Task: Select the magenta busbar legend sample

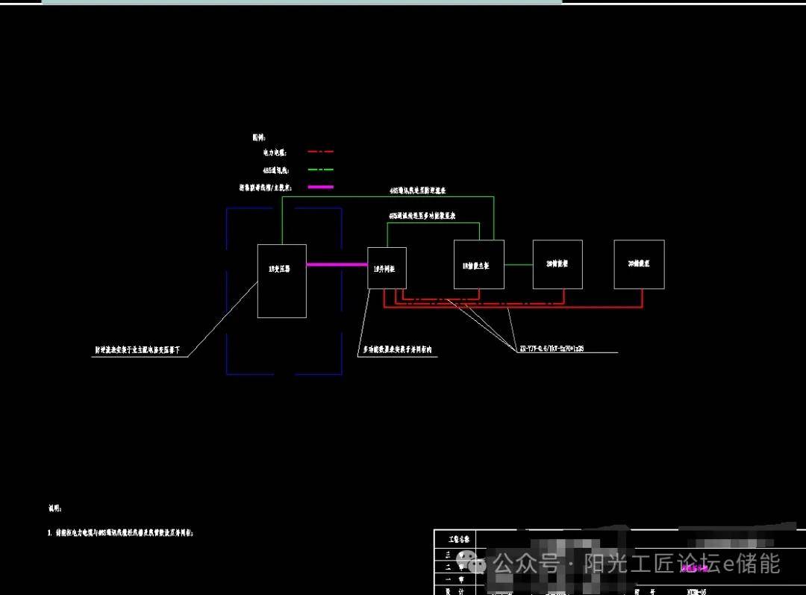Action: (320, 187)
